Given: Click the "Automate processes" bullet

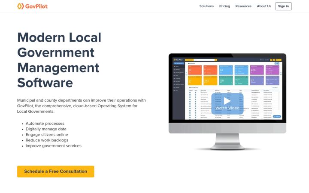Looking at the screenshot, I should (45, 124).
